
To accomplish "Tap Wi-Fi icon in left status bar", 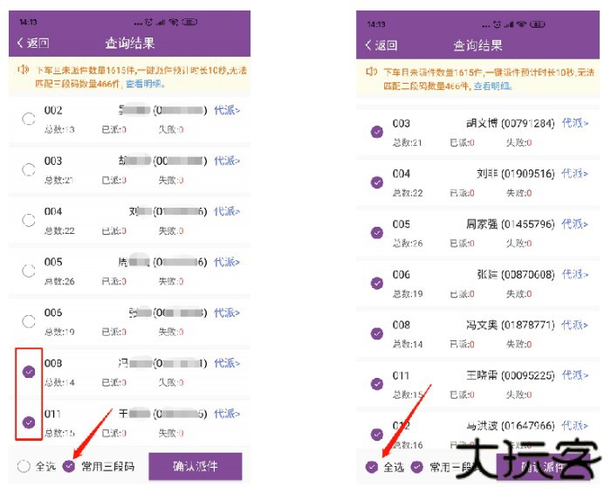I will (x=174, y=22).
